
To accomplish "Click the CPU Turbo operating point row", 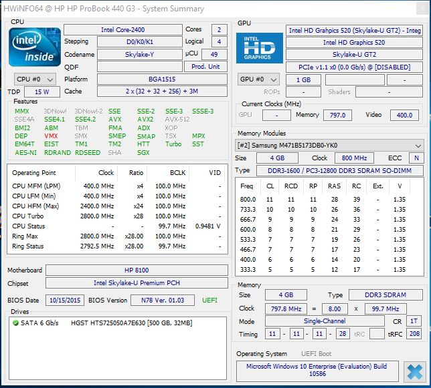I will pyautogui.click(x=117, y=216).
